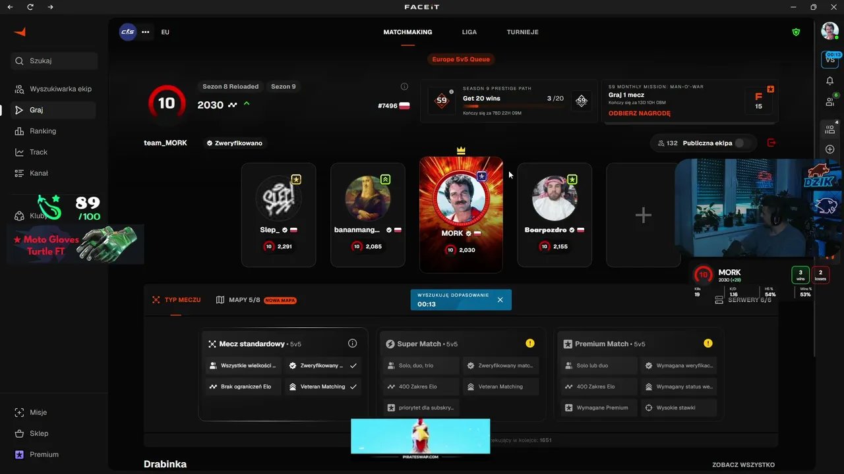Select the EU region selector
844x474 pixels.
coord(165,32)
